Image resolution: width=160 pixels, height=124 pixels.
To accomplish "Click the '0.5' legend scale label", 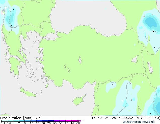I will 9,123.
